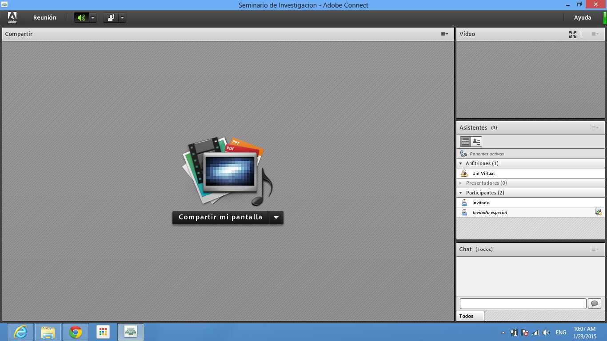Click the Adobe logo icon
This screenshot has width=607, height=341.
click(12, 18)
